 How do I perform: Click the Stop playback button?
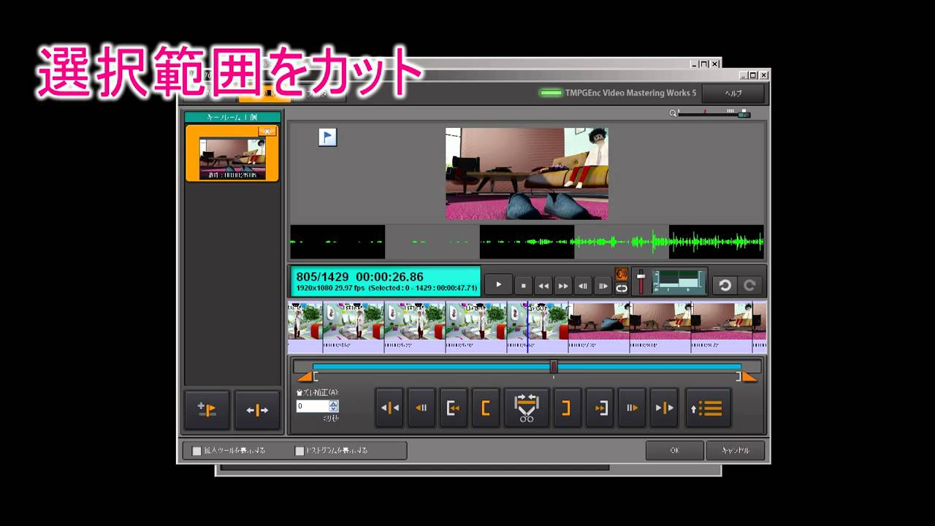(523, 286)
